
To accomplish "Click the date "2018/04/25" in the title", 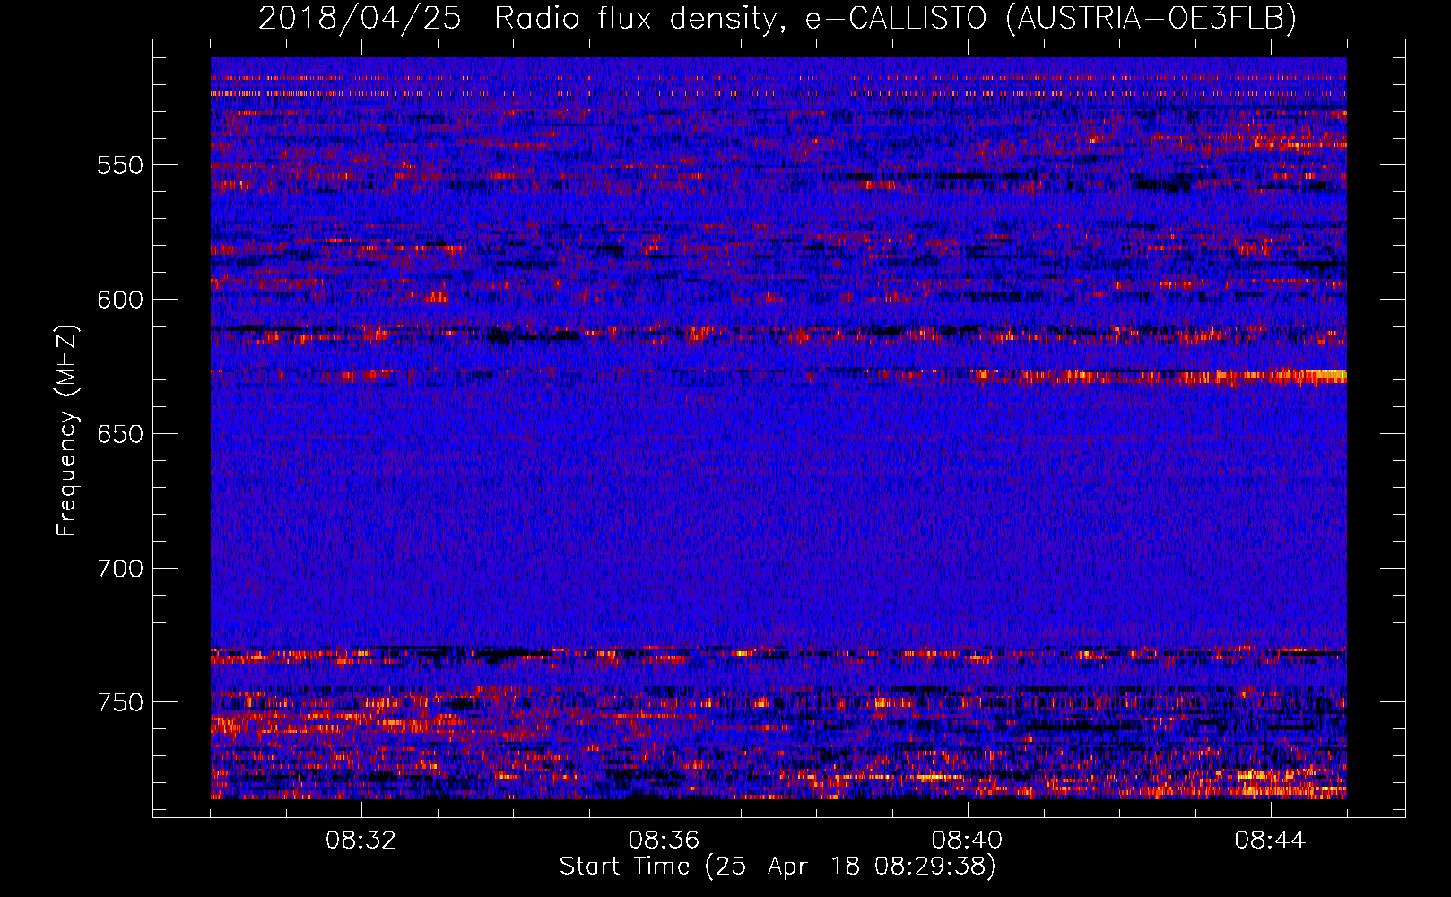I will pyautogui.click(x=360, y=18).
